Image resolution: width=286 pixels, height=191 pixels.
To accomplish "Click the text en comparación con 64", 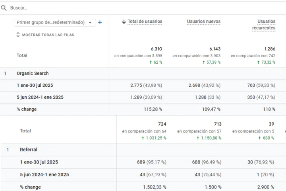I will click(144, 131).
